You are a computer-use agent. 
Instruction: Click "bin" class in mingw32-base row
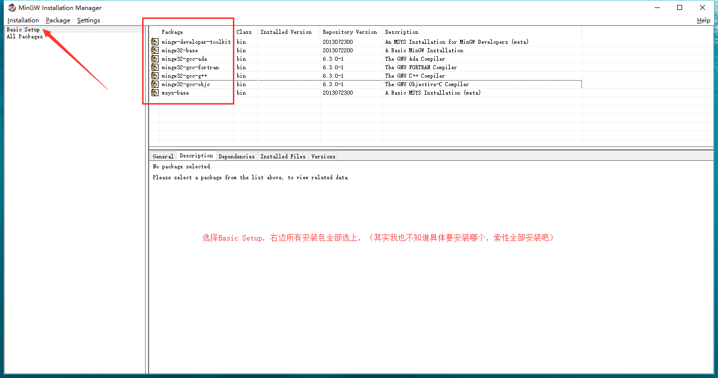click(241, 50)
